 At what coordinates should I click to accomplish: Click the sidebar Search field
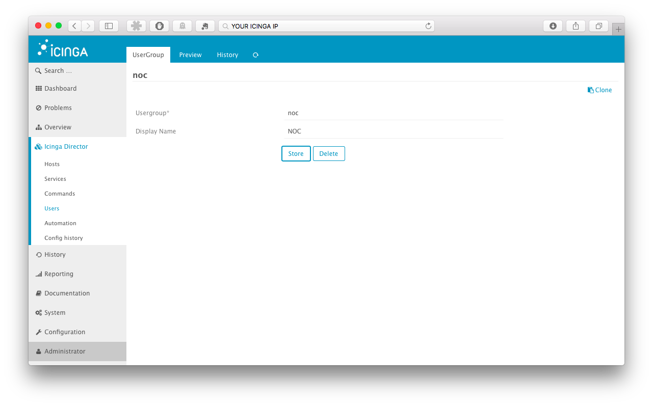coord(77,71)
